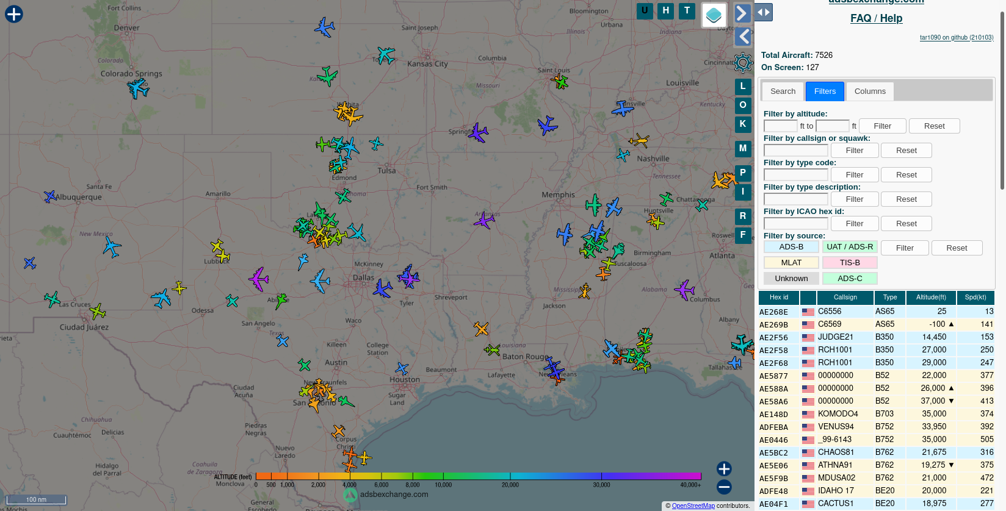
Task: Click the P map control button
Action: pyautogui.click(x=743, y=173)
